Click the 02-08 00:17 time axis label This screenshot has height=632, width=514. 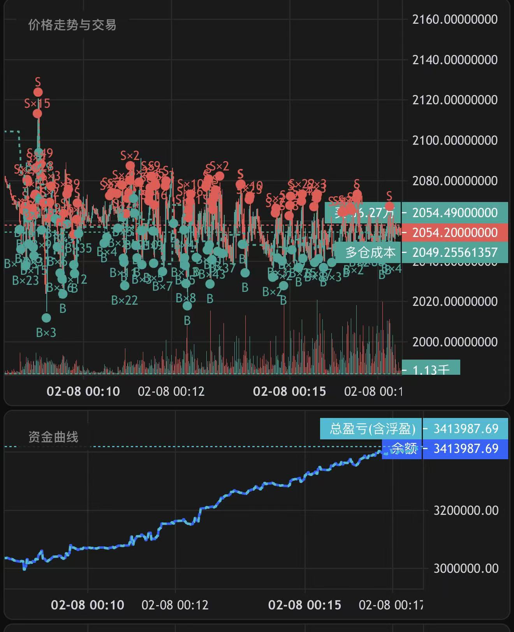(x=391, y=605)
